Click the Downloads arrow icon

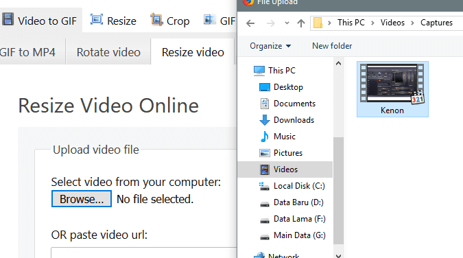click(x=265, y=120)
